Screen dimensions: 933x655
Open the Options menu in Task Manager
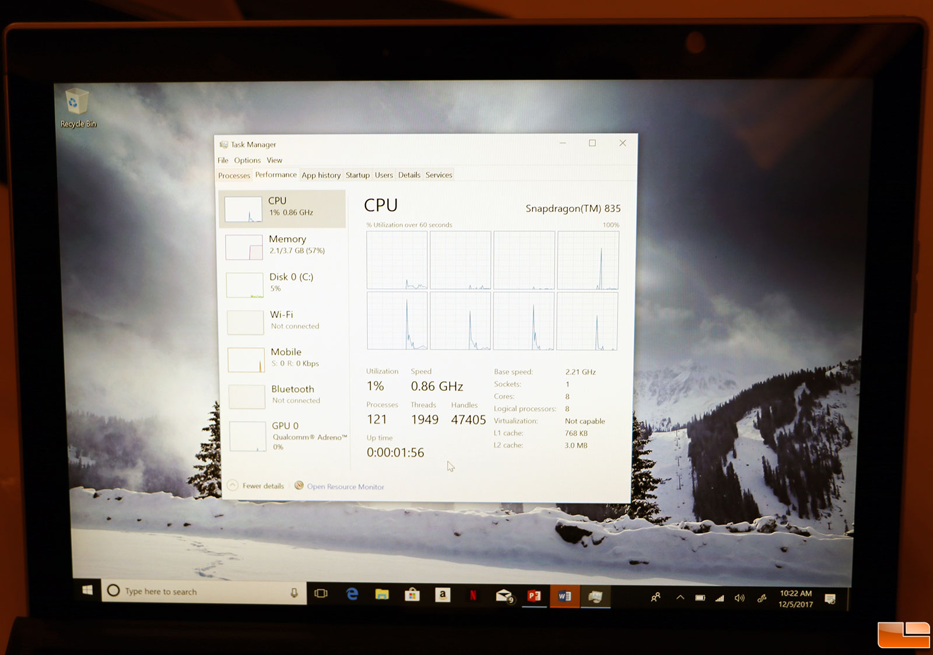247,160
